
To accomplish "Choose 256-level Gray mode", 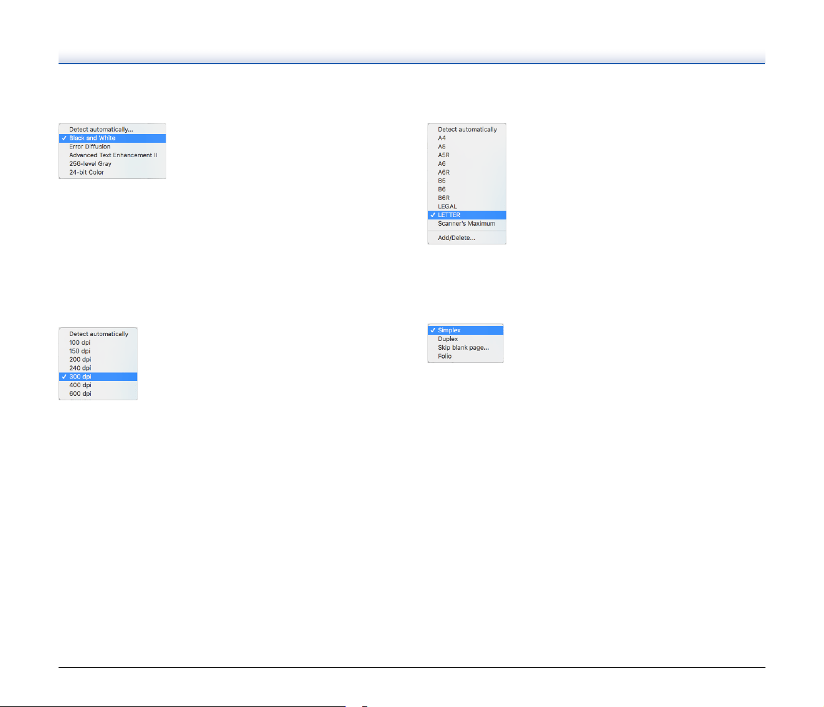I will pyautogui.click(x=112, y=164).
